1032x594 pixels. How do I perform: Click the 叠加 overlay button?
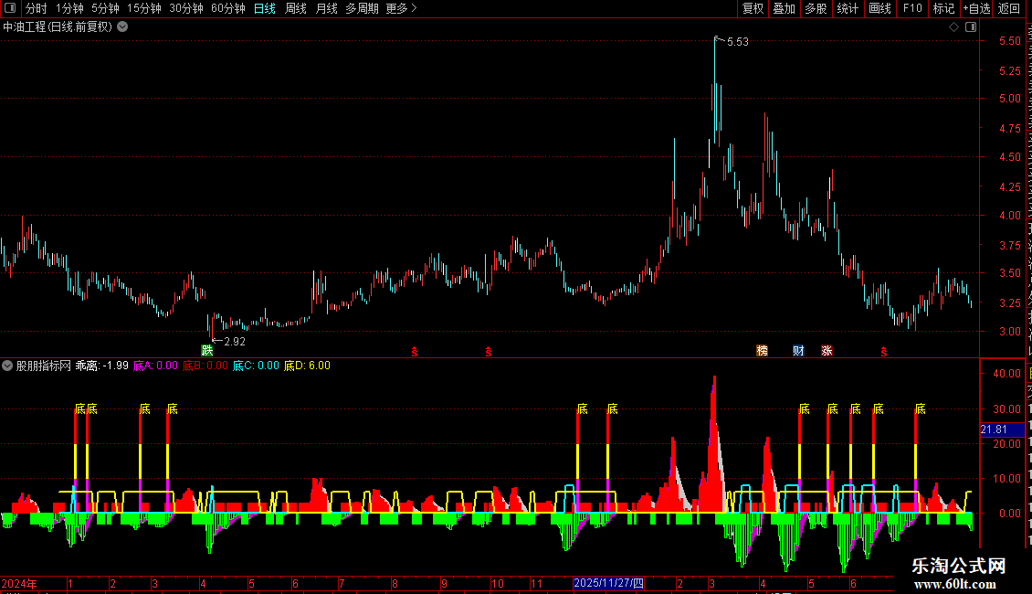click(x=785, y=8)
